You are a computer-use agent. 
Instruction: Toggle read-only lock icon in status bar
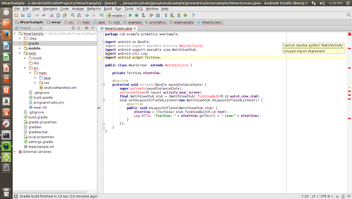tap(337, 196)
